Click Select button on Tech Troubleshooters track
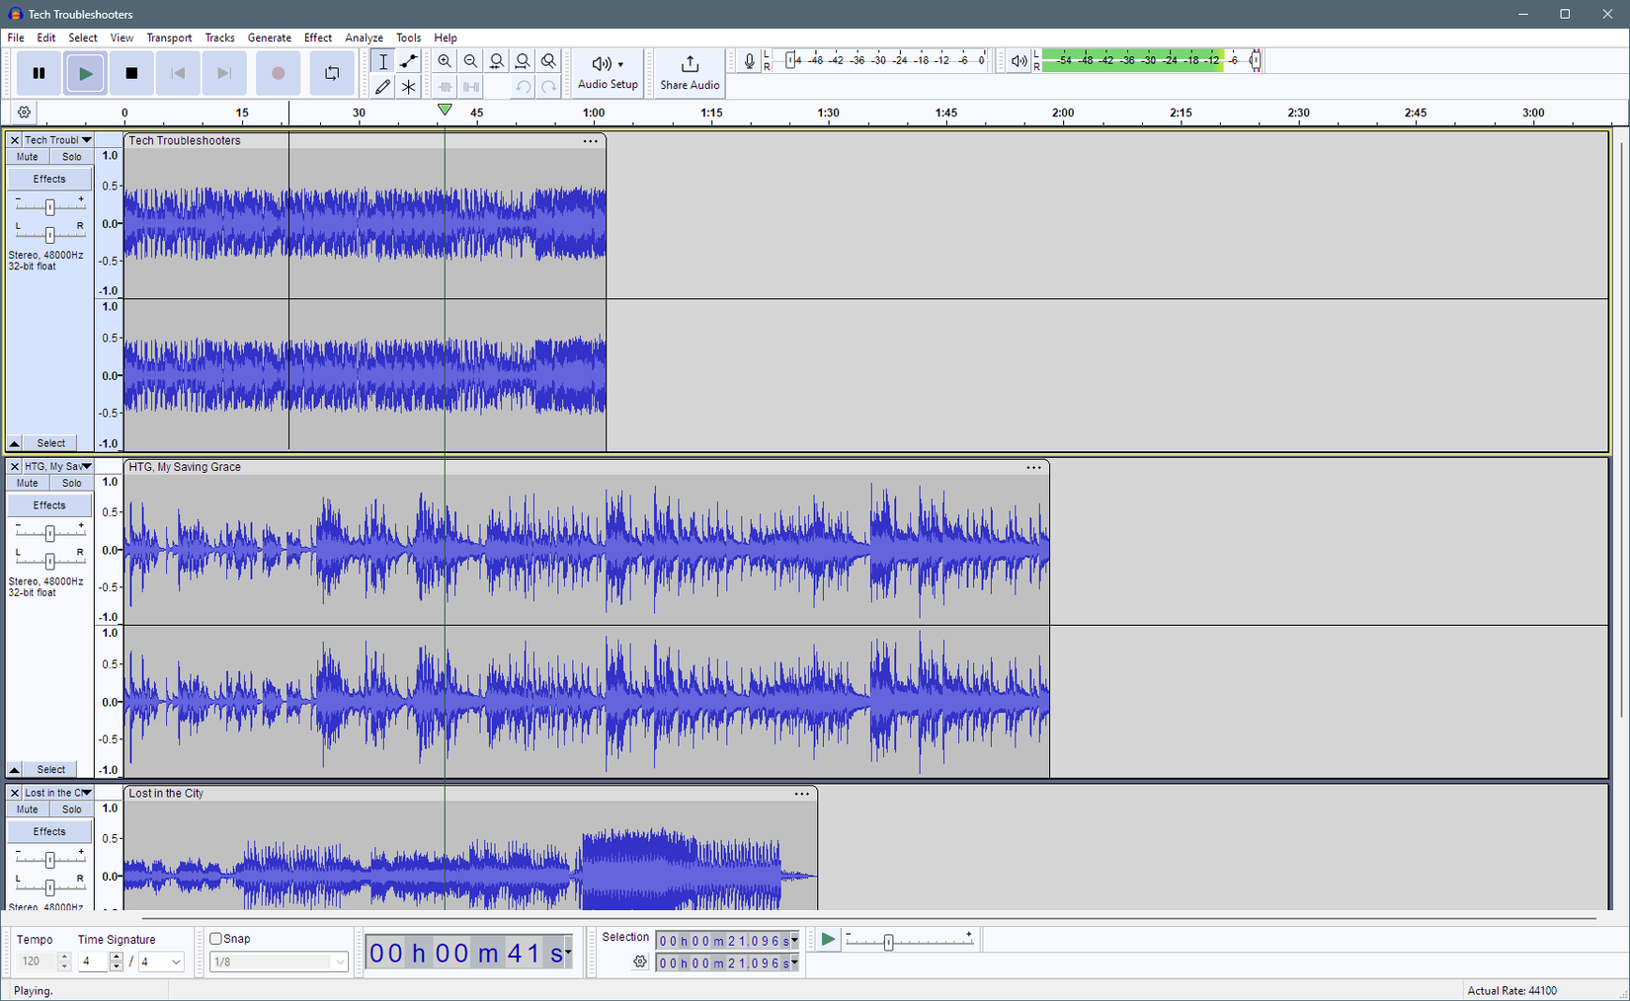This screenshot has height=1001, width=1630. pos(51,443)
